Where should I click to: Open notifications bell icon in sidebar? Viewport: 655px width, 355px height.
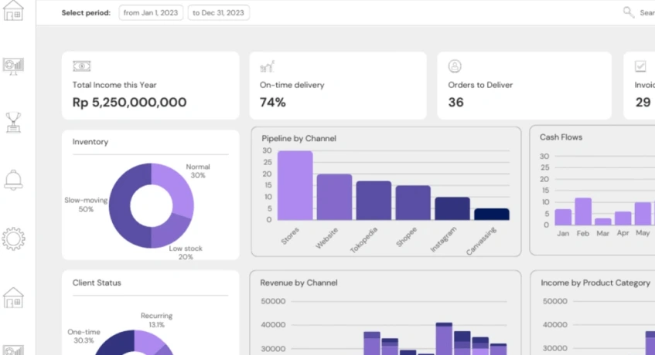click(x=13, y=180)
